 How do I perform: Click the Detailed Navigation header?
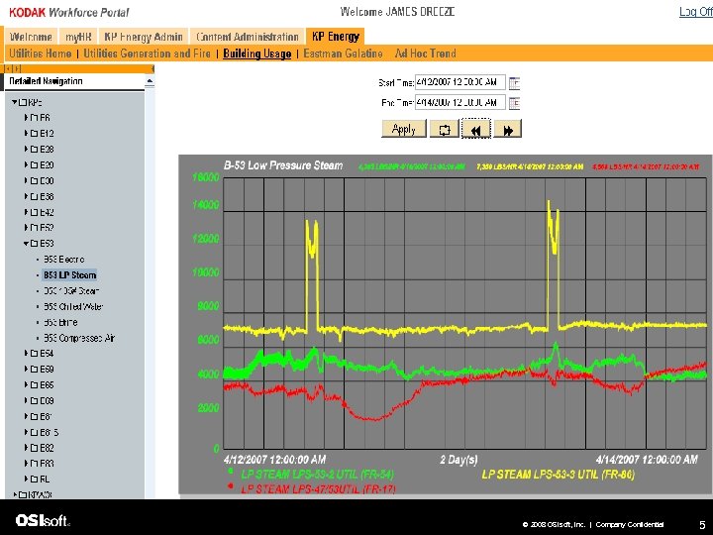pyautogui.click(x=46, y=81)
